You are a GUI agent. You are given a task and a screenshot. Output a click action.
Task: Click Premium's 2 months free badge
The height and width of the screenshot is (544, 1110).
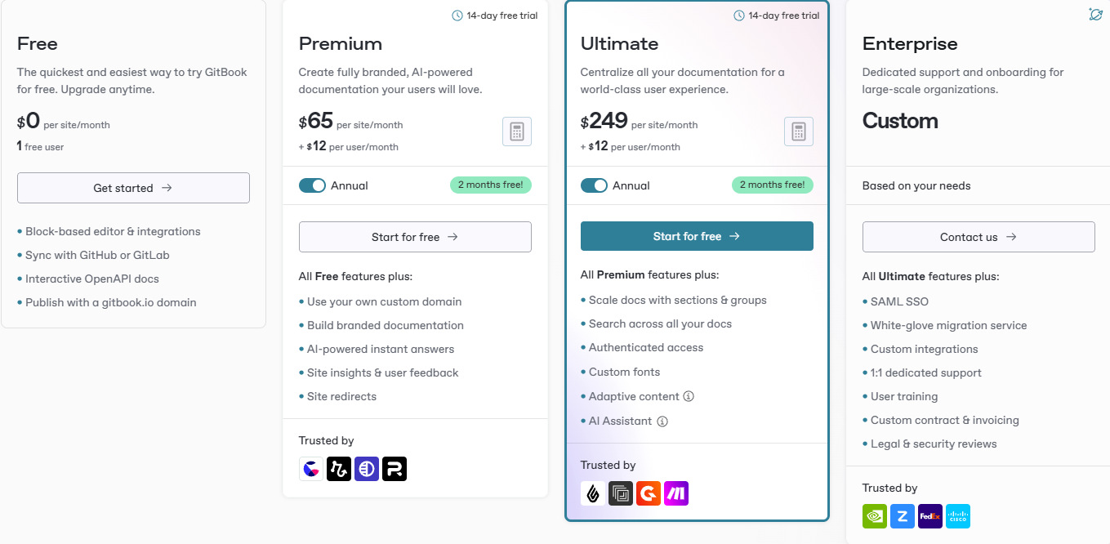(x=491, y=185)
